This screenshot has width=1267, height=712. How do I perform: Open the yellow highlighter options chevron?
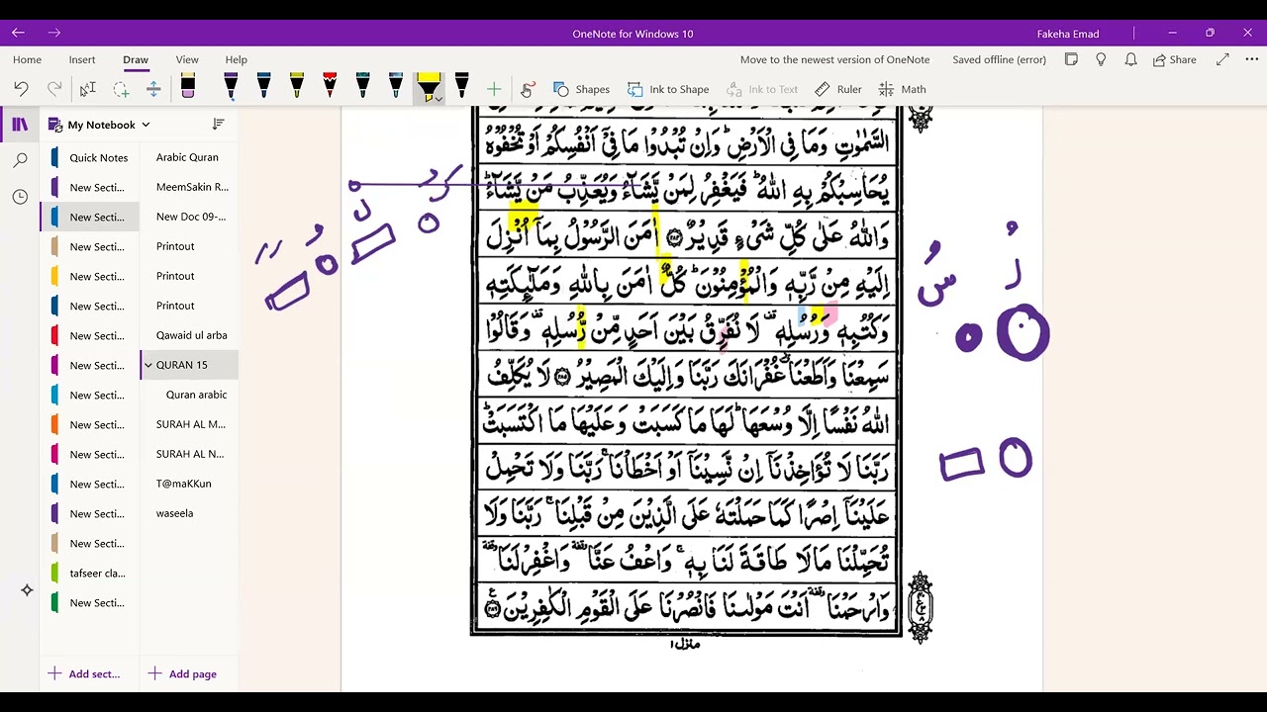coord(438,99)
